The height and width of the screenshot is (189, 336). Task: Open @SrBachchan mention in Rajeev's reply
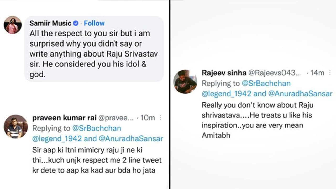(266, 83)
